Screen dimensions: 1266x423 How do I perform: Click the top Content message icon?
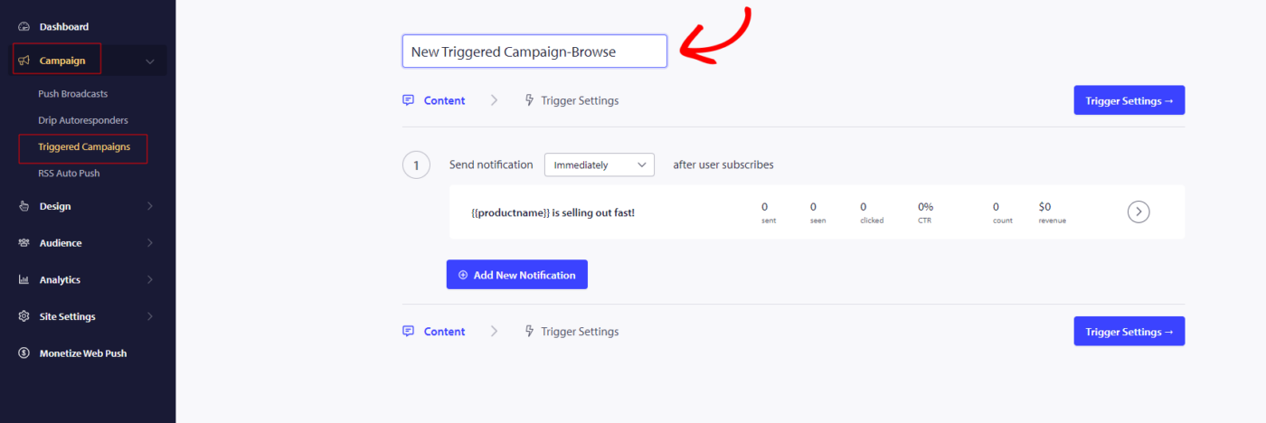tap(409, 100)
